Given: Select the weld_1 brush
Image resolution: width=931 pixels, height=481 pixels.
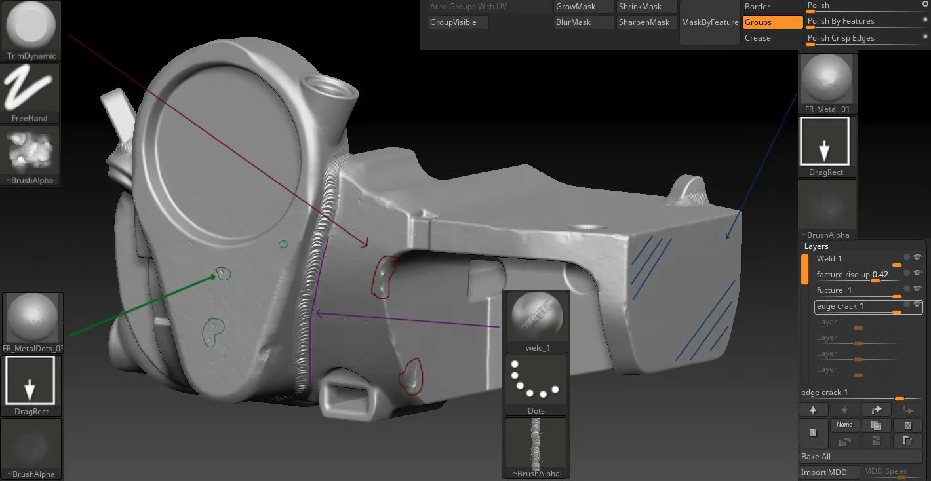Looking at the screenshot, I should click(x=537, y=322).
